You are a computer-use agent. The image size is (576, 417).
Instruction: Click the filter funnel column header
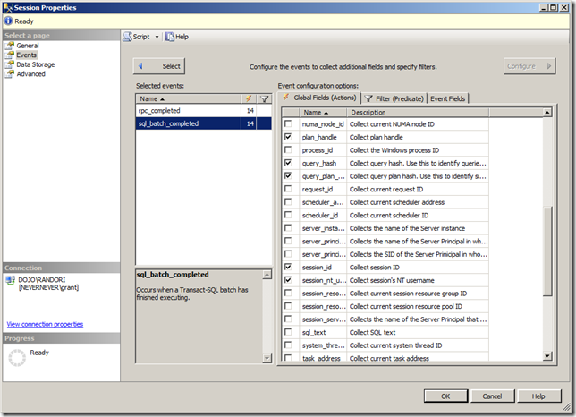pyautogui.click(x=264, y=98)
